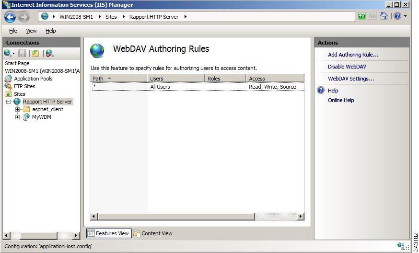Click Help link in Actions pane

[333, 90]
